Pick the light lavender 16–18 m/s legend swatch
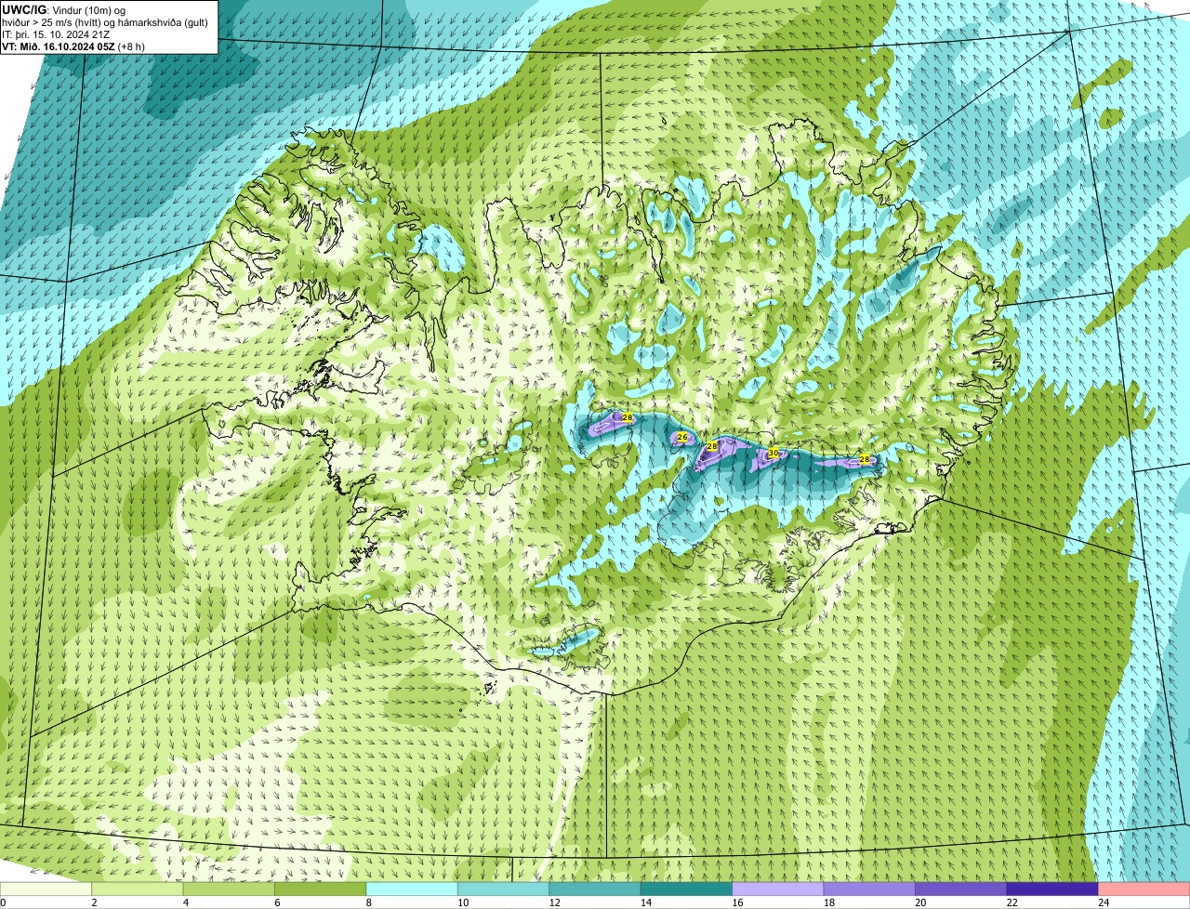 pos(779,889)
